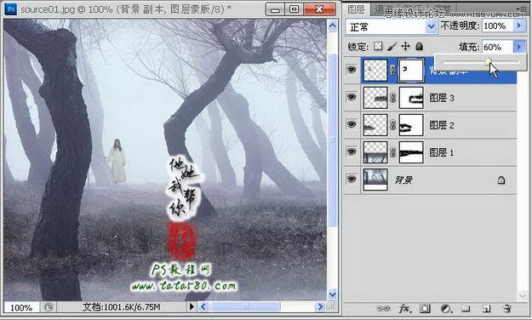Minimize the source01.jpg document window
532x320 pixels.
[275, 9]
